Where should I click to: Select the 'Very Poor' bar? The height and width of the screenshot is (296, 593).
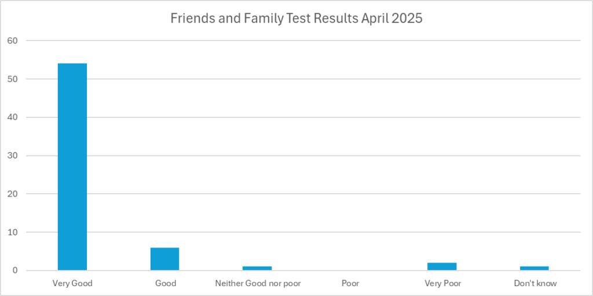[x=442, y=267]
